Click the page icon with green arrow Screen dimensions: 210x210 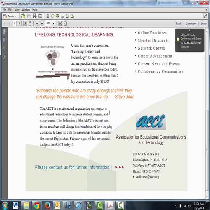point(72,16)
